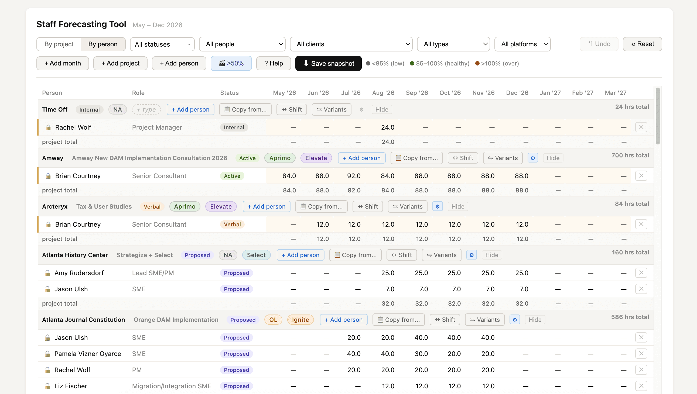Image resolution: width=697 pixels, height=394 pixels.
Task: Remove Pamela Vizner Oyarce's row
Action: coord(641,353)
